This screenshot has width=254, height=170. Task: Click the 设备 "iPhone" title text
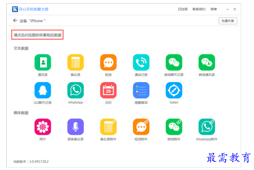(x=33, y=21)
